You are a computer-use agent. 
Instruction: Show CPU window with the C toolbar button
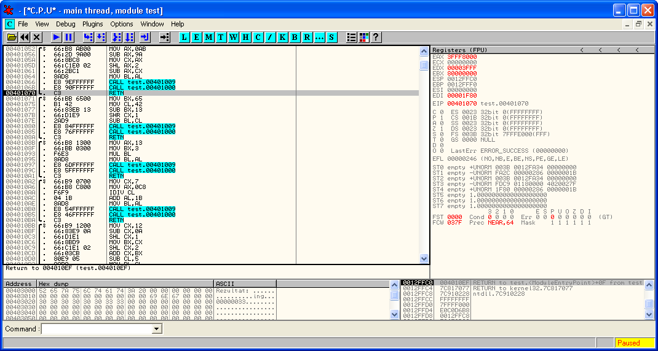click(258, 37)
